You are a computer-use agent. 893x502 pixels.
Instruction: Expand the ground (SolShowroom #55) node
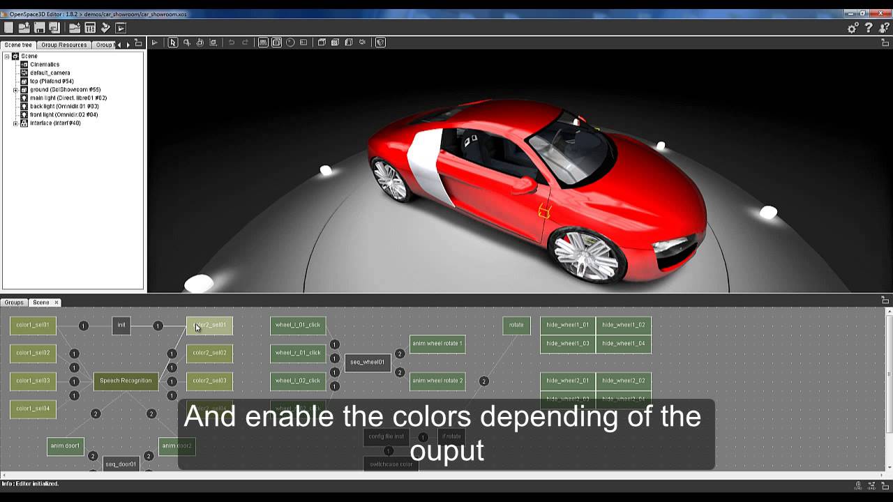point(15,90)
